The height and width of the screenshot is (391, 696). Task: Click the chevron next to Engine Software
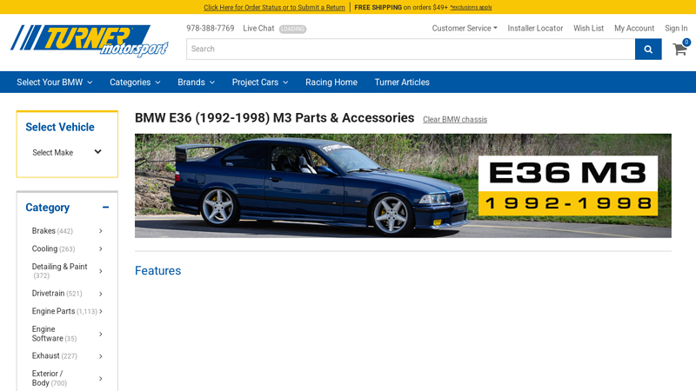click(x=101, y=334)
